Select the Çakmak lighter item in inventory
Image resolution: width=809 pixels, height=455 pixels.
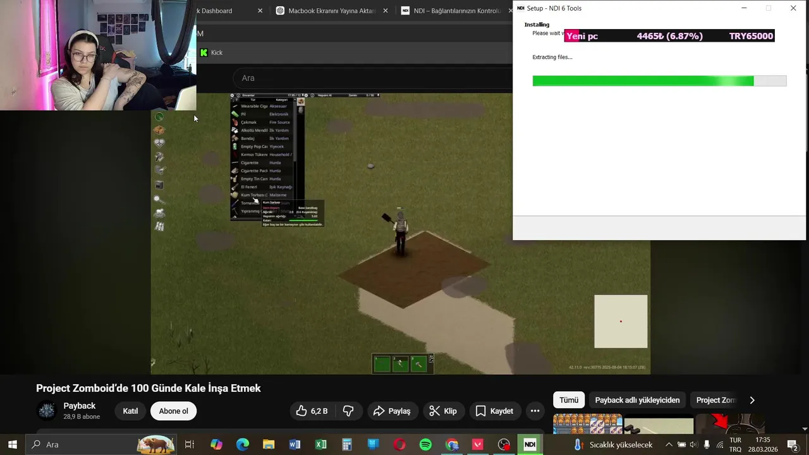[262, 122]
